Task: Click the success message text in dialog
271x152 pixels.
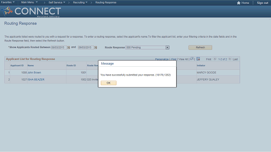Action: click(135, 75)
